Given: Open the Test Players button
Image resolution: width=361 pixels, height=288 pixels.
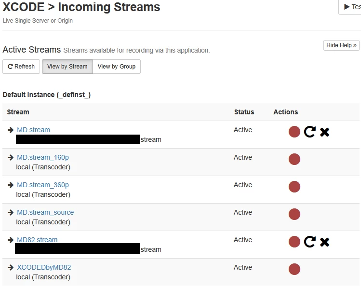Looking at the screenshot, I should pos(350,7).
